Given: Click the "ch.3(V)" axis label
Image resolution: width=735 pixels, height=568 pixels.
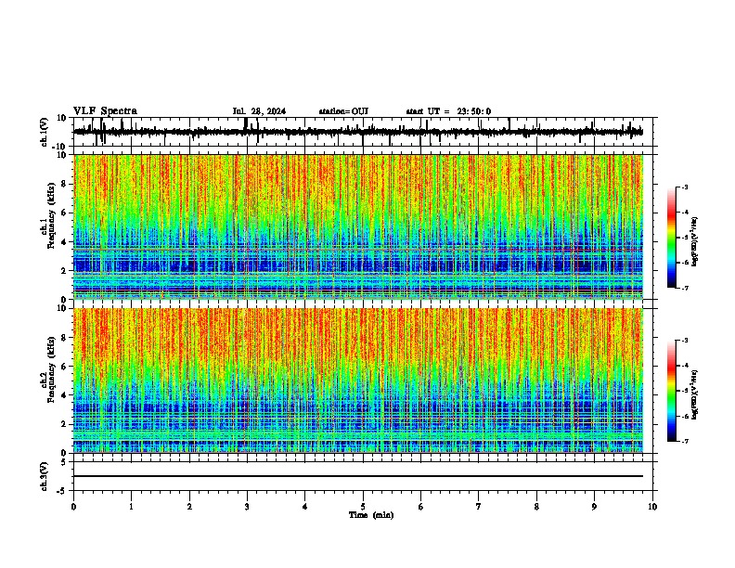Looking at the screenshot, I should 45,476.
